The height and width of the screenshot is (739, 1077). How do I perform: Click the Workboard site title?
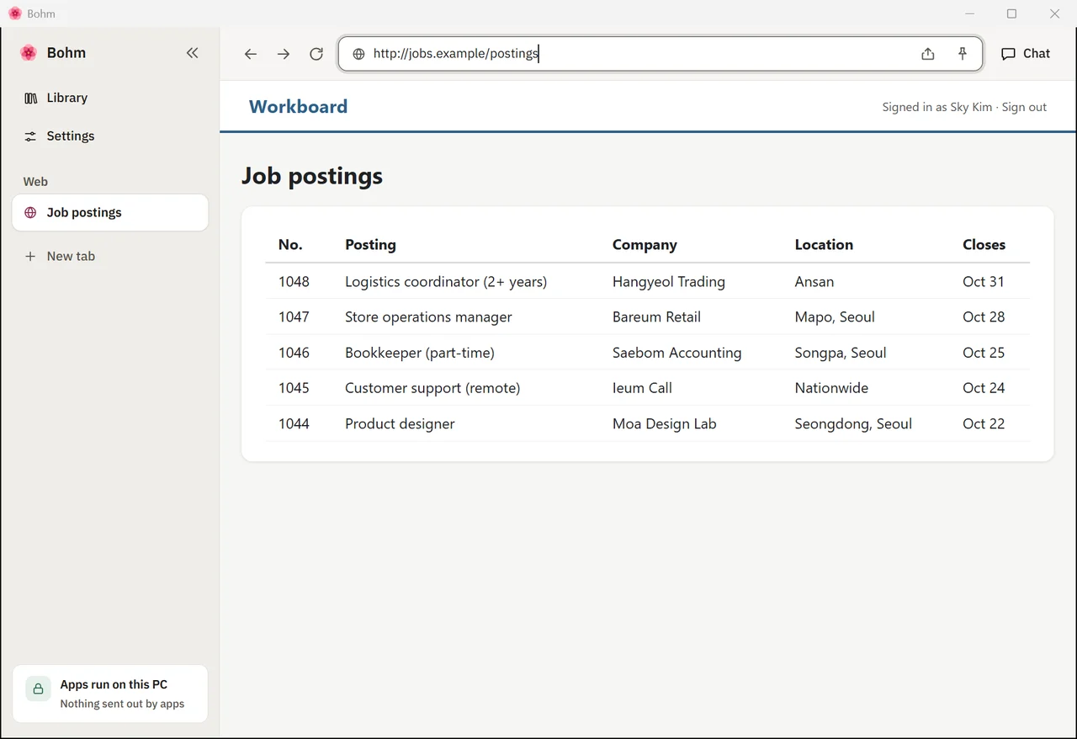tap(298, 107)
